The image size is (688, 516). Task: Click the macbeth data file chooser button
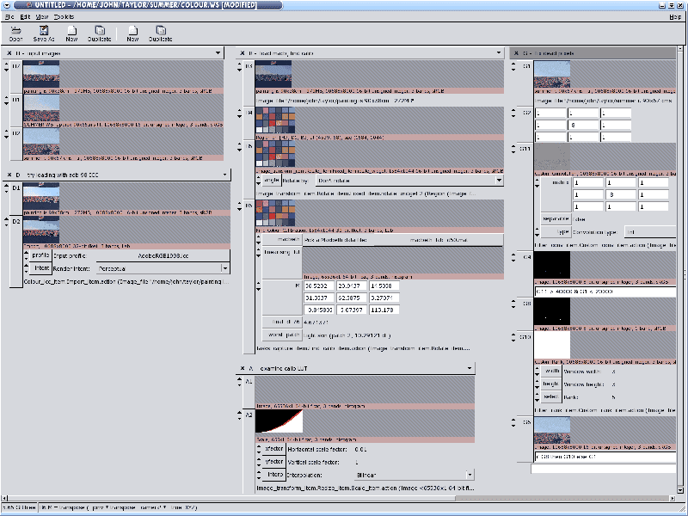click(x=437, y=240)
